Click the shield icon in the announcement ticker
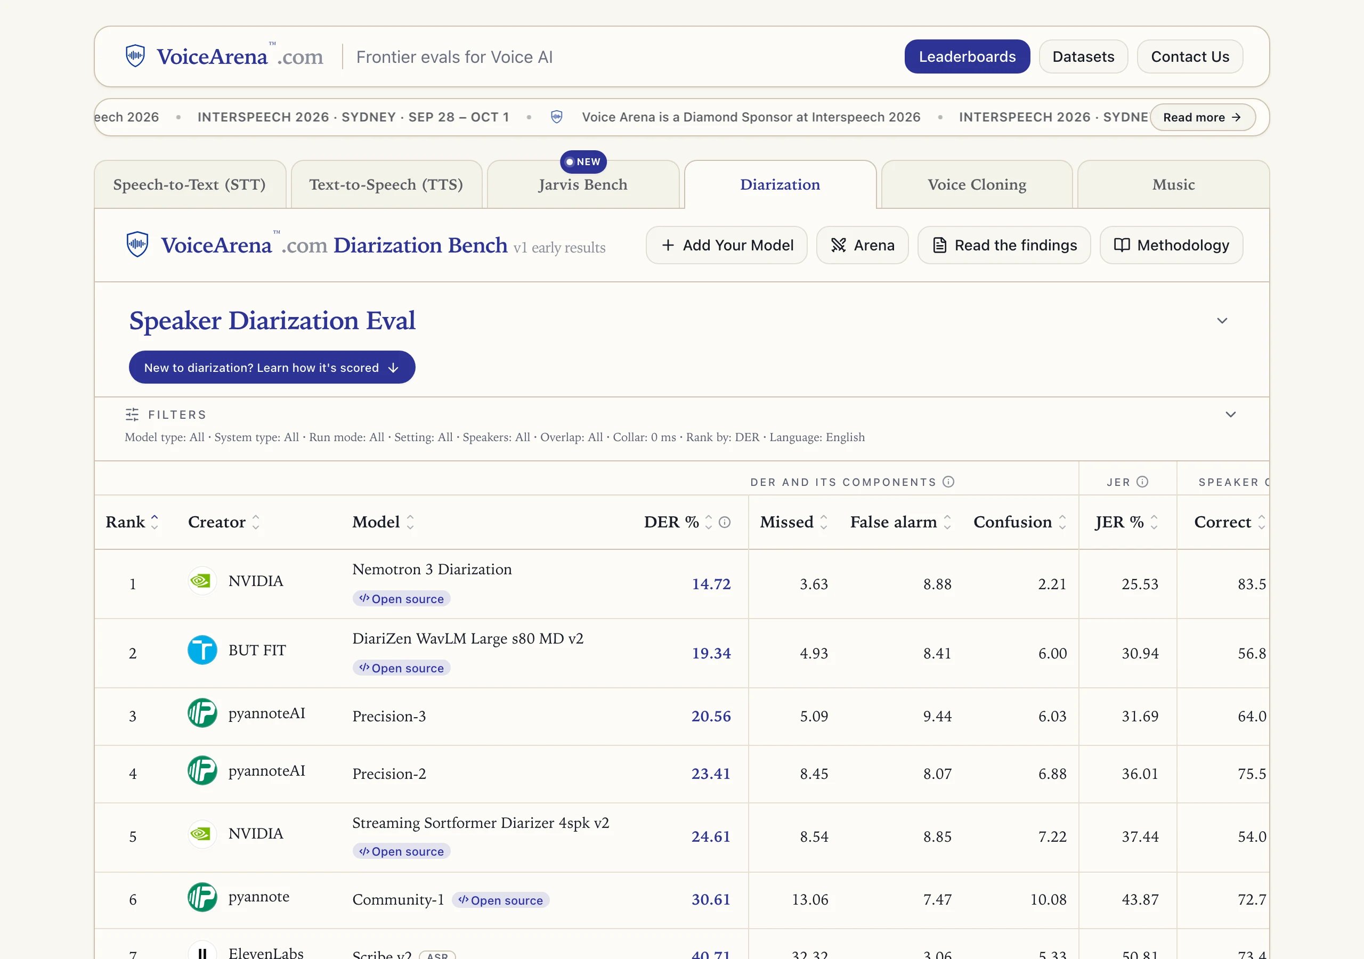The width and height of the screenshot is (1364, 959). [x=557, y=117]
